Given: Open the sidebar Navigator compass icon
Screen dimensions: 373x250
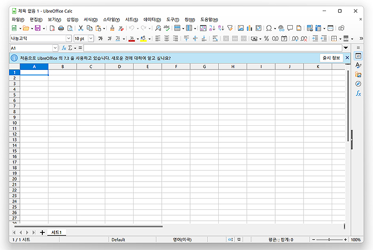Looking at the screenshot, I should pos(358,84).
